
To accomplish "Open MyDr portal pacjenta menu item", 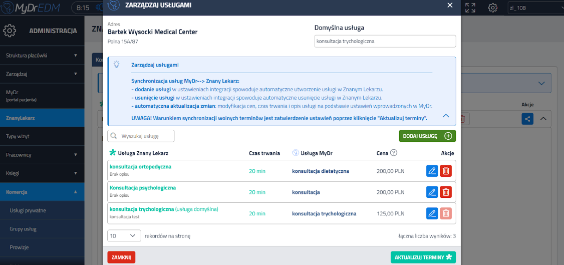I will click(x=42, y=96).
